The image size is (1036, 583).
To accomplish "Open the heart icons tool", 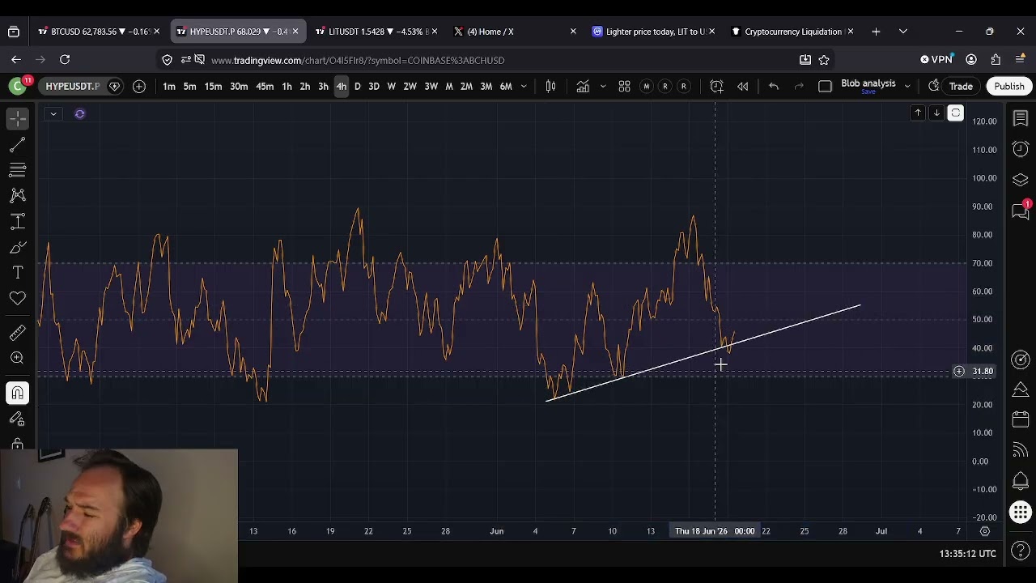I will (18, 299).
